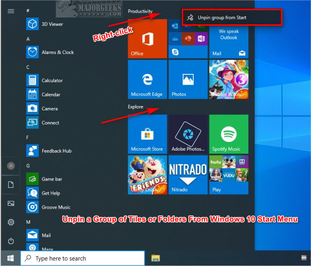Open the Pictures sidebar icon

[11, 203]
